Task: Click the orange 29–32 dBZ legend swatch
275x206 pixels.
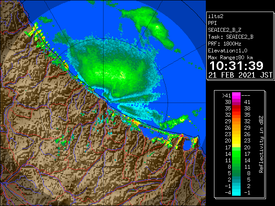Action: (236, 121)
